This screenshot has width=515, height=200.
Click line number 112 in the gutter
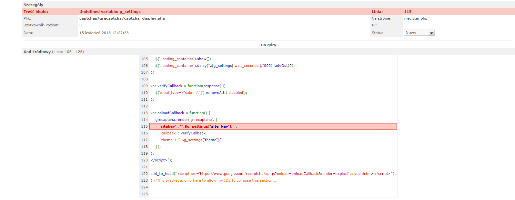pos(144,106)
